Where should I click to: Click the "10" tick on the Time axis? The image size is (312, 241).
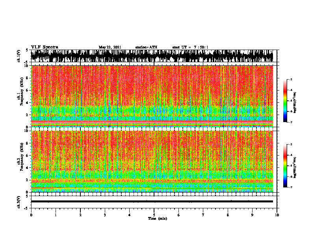point(277,215)
